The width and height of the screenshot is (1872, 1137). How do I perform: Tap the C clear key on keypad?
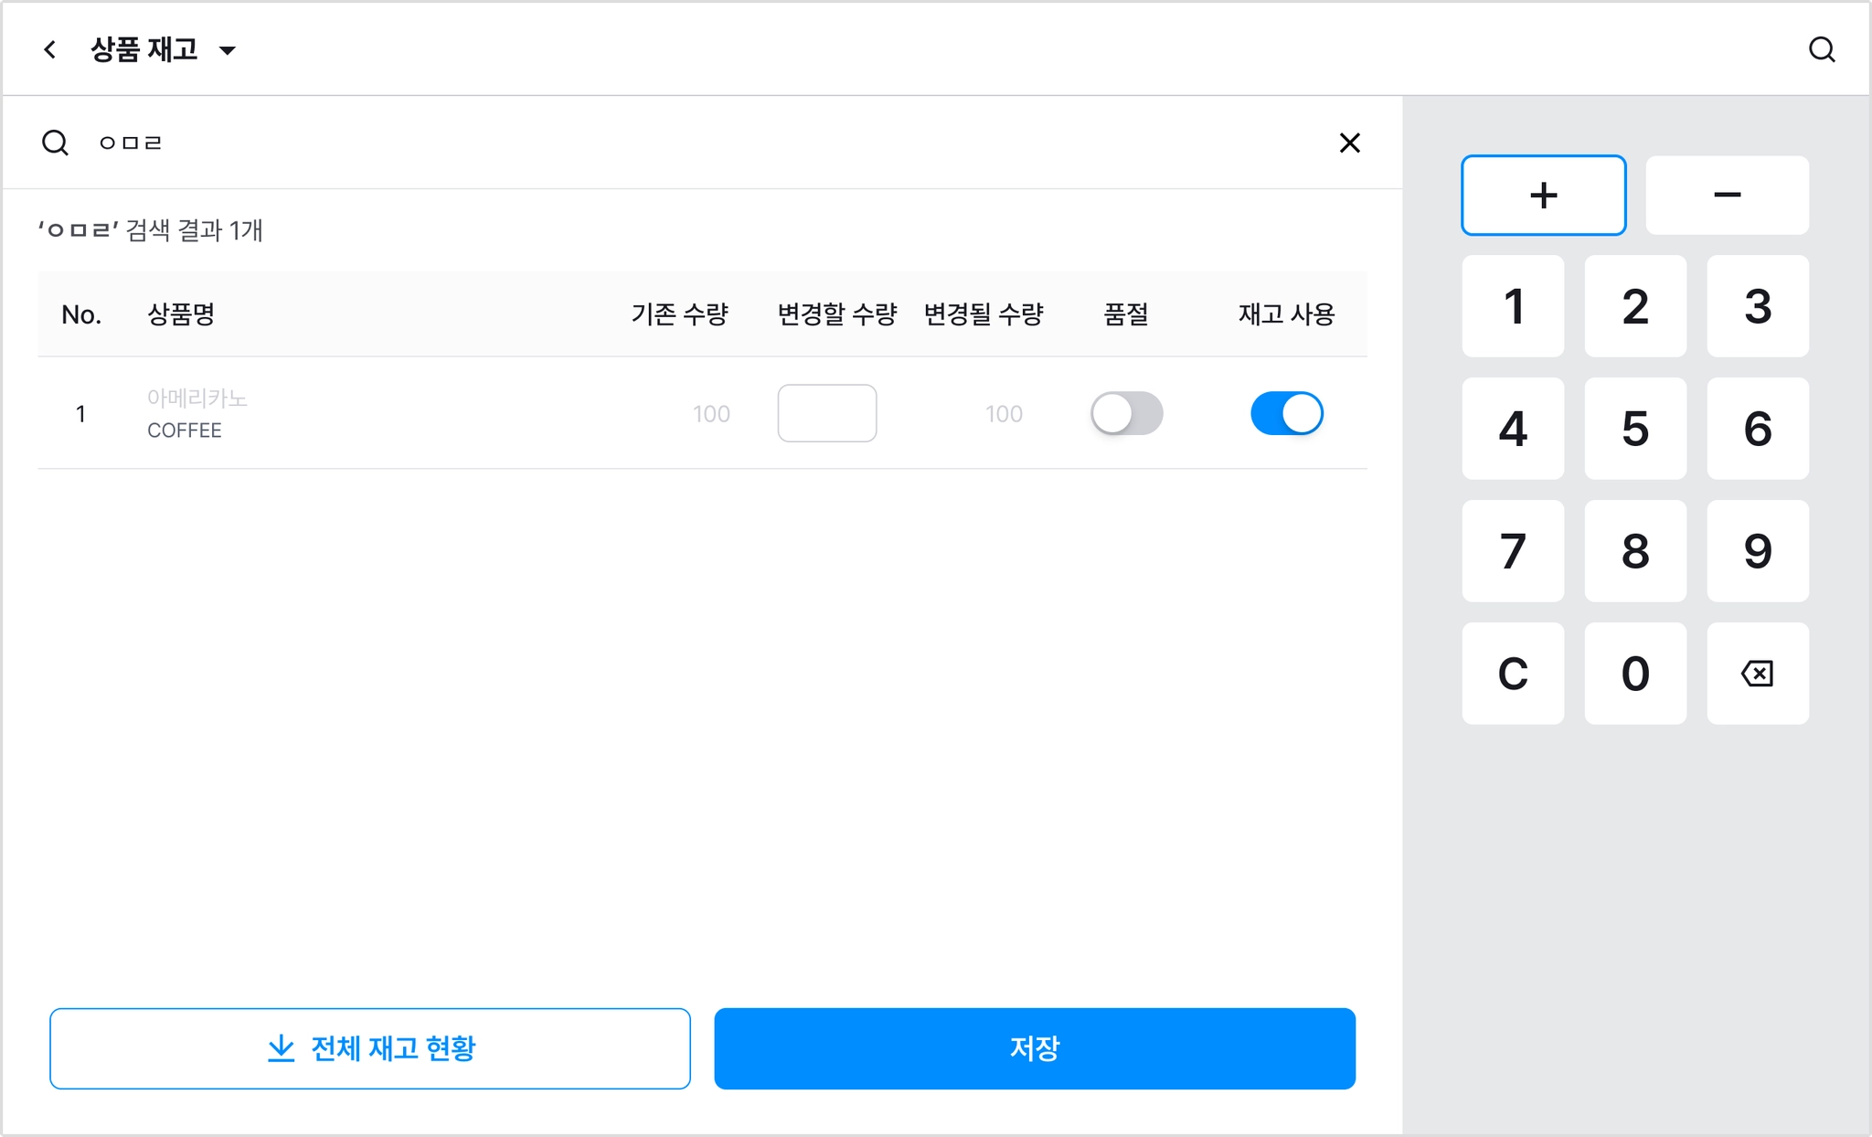(x=1513, y=674)
